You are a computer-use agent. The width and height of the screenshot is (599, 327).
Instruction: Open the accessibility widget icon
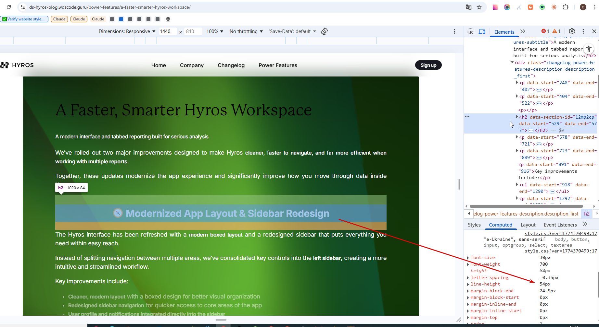589,49
